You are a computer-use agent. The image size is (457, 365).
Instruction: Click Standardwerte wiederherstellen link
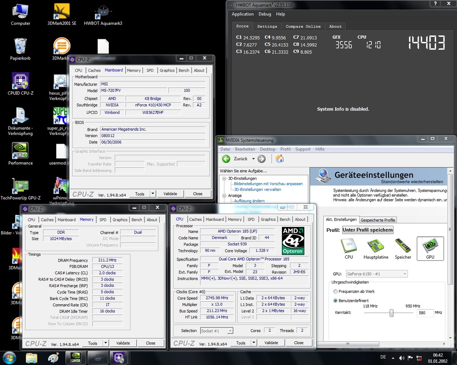(x=412, y=182)
